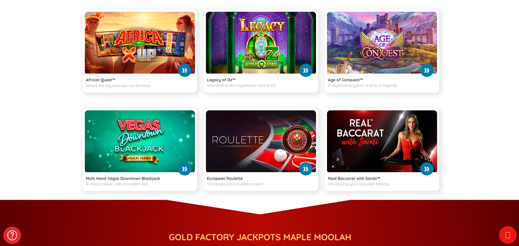Click the red round button at bottom right

coord(508,235)
